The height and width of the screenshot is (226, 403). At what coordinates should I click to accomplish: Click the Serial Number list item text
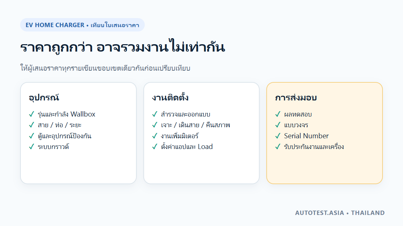(x=306, y=136)
